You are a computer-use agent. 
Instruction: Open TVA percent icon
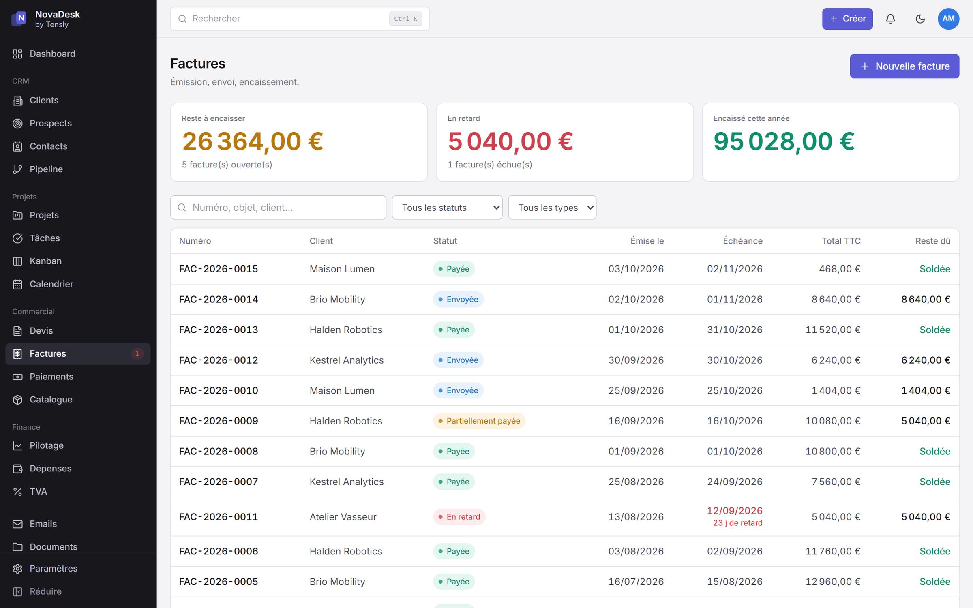click(x=17, y=492)
